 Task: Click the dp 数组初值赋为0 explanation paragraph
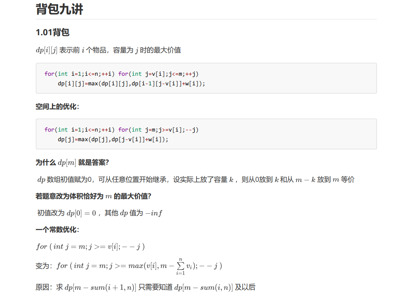196,180
